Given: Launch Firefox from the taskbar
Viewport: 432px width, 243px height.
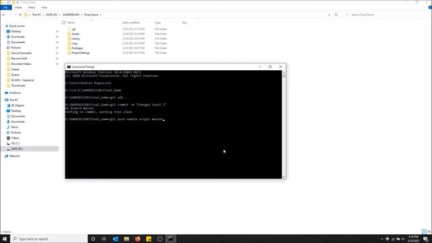Looking at the screenshot, I should click(x=138, y=239).
